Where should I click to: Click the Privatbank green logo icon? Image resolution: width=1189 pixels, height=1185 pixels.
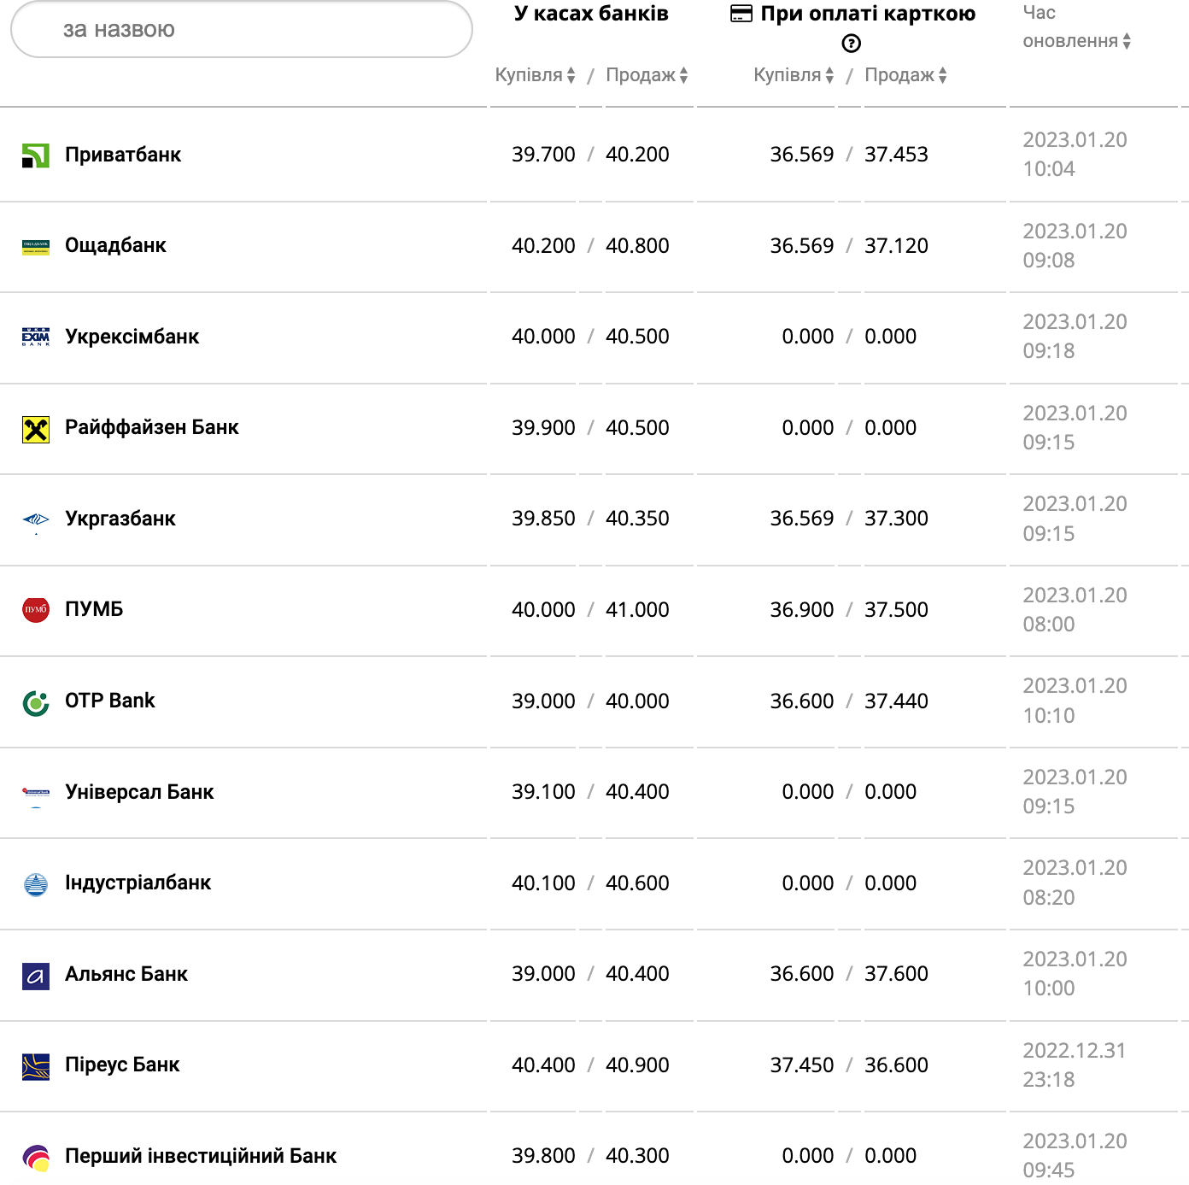(35, 155)
